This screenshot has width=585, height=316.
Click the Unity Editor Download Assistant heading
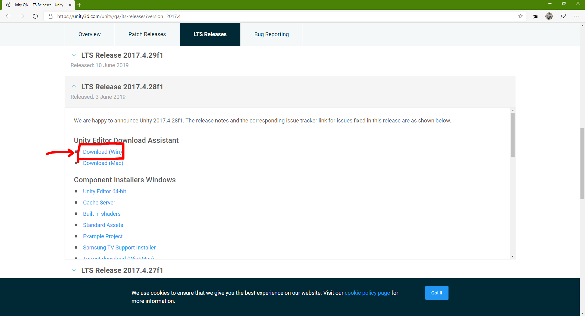pyautogui.click(x=126, y=140)
